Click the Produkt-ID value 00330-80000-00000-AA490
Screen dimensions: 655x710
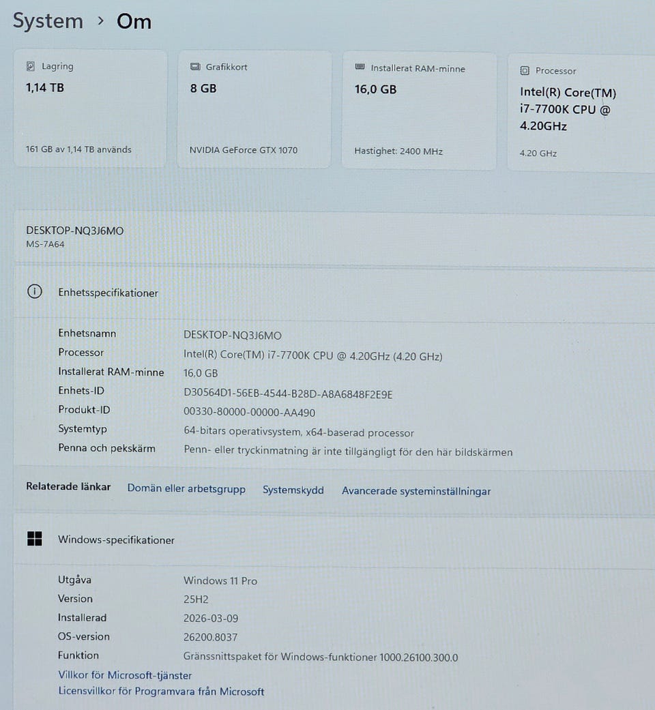249,412
